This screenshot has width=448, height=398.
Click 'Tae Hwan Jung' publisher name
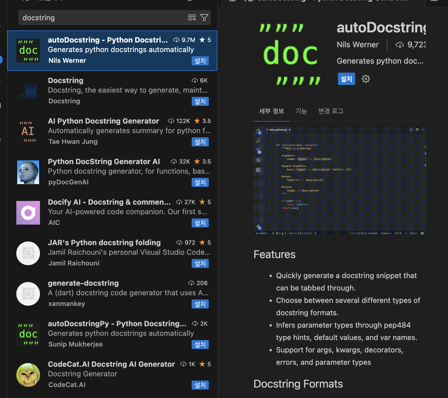[x=73, y=142]
